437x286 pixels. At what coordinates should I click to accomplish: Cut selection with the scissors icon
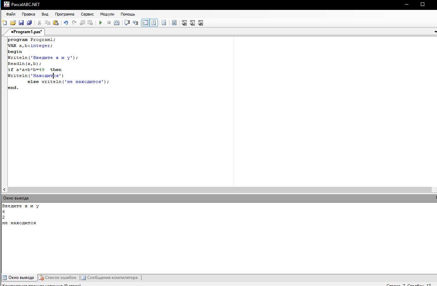(39, 23)
